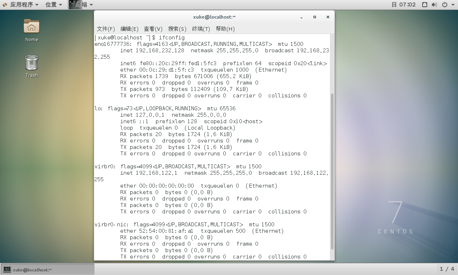Close the terminal window
This screenshot has width=458, height=275.
[x=328, y=17]
